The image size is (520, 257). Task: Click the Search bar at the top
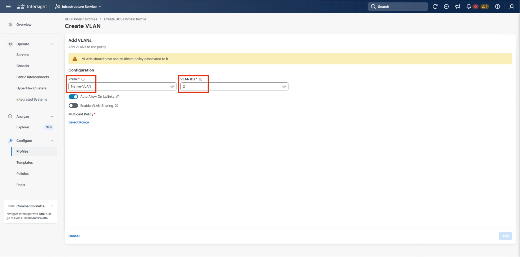[x=398, y=6]
